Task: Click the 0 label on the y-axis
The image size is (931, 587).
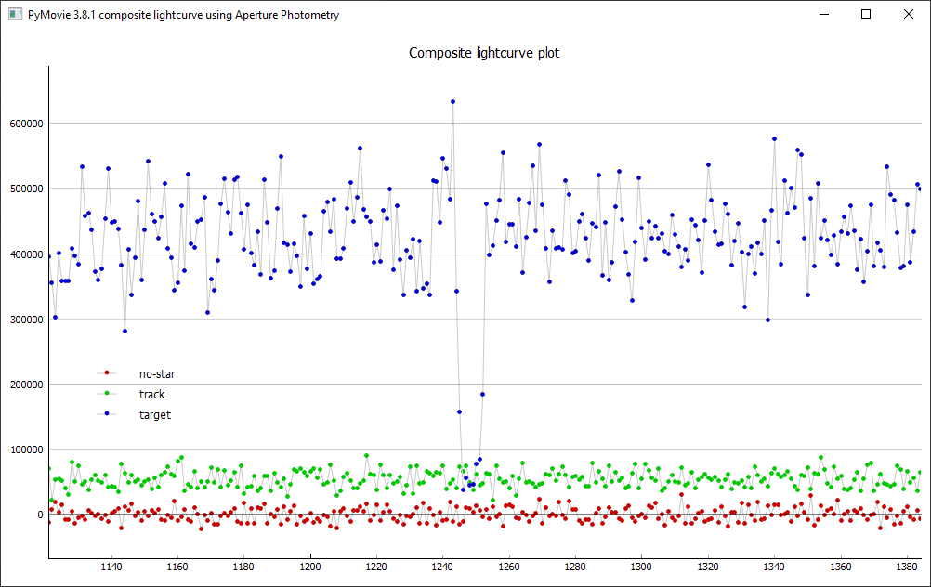Action: click(x=39, y=515)
